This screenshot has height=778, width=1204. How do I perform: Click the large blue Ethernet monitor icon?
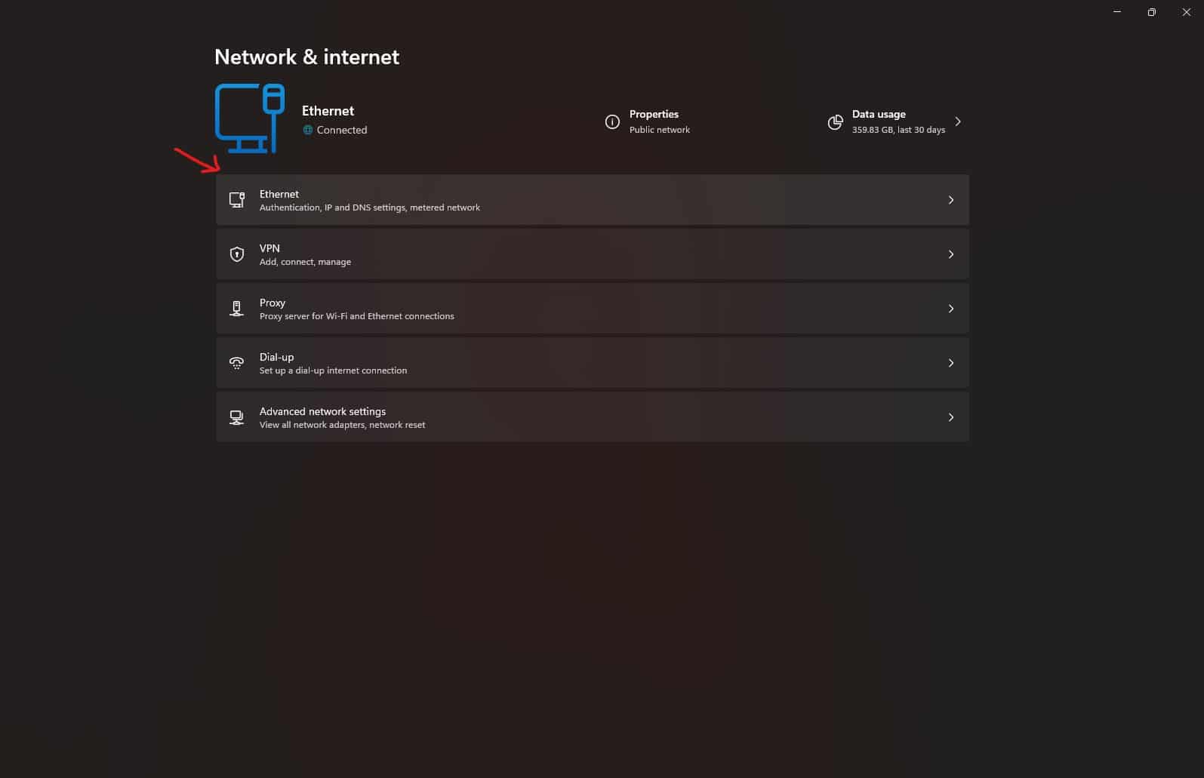tap(249, 118)
